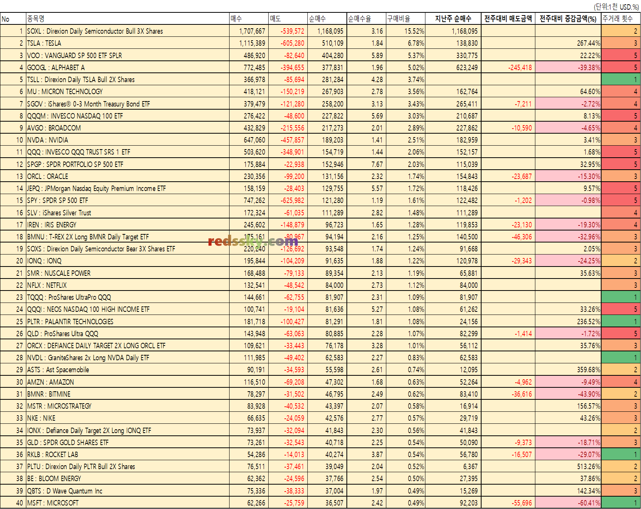
Task: Click GOOGL sell change value -245,418
Action: (x=520, y=67)
